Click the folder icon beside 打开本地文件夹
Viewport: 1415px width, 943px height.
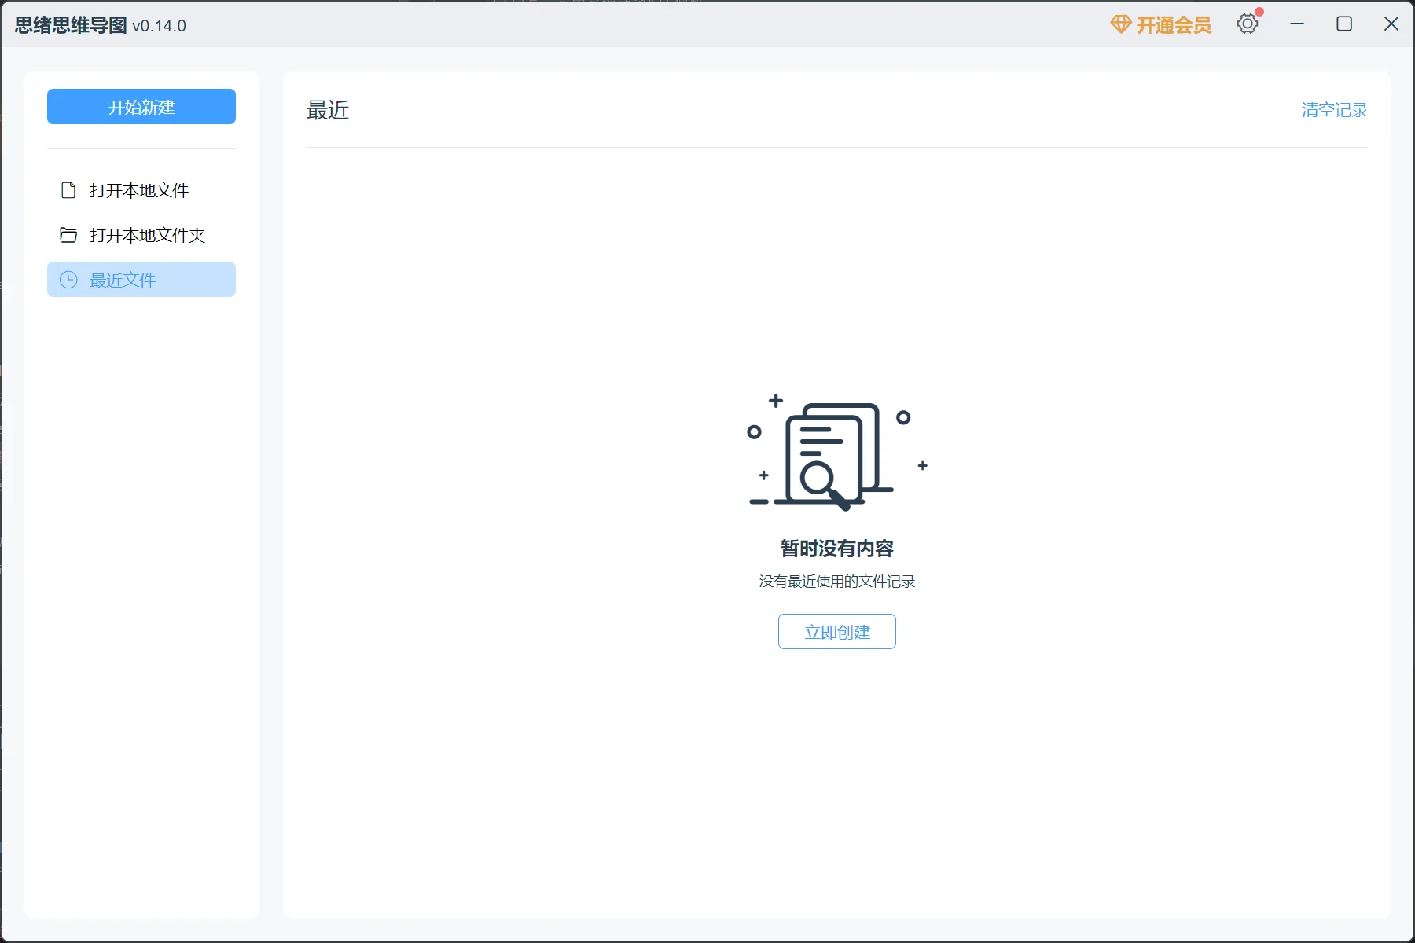coord(68,235)
